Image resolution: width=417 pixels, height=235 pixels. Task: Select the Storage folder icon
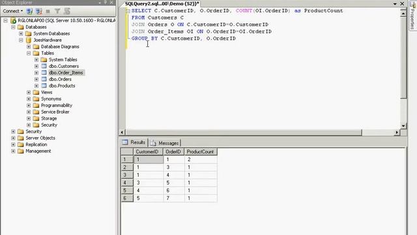[36, 119]
